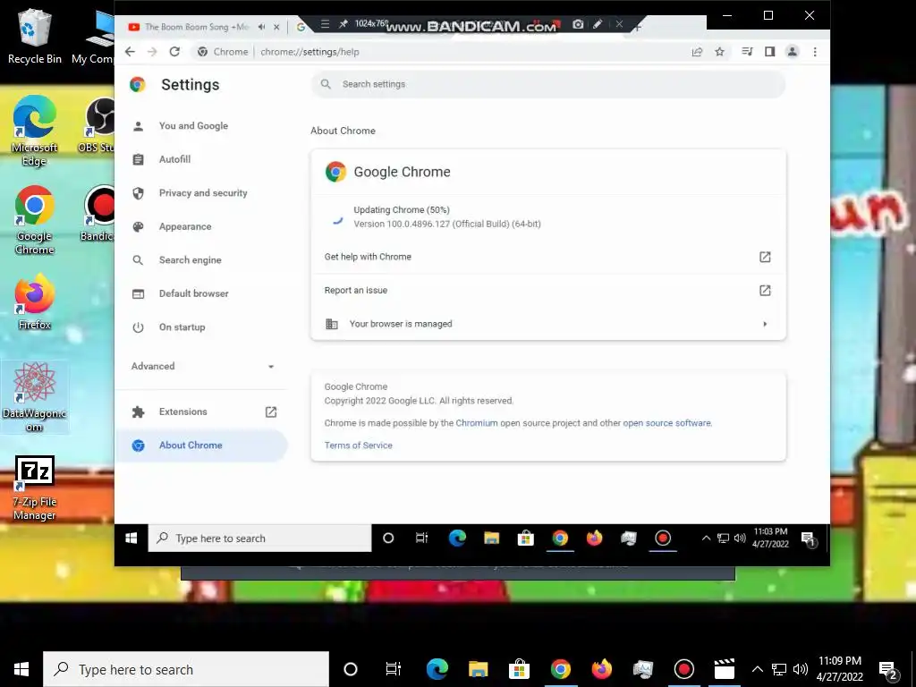Open Chrome side panel icon

[x=769, y=52]
